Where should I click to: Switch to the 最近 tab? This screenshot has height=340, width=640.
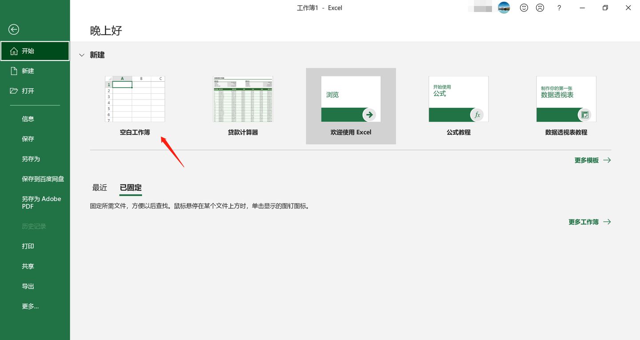point(100,188)
